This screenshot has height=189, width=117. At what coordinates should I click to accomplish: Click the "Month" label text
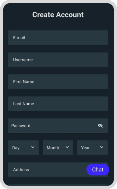(53, 148)
